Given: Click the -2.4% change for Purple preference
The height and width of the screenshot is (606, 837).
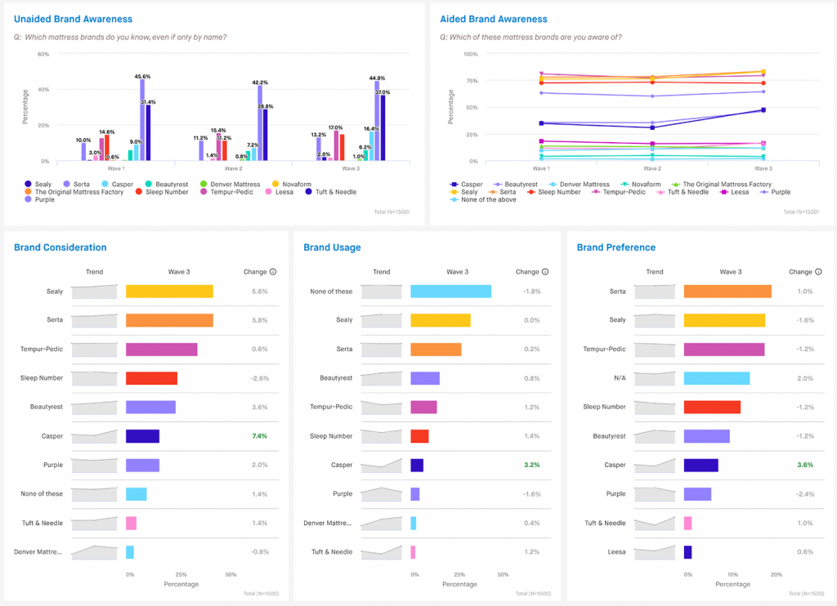Looking at the screenshot, I should click(805, 494).
